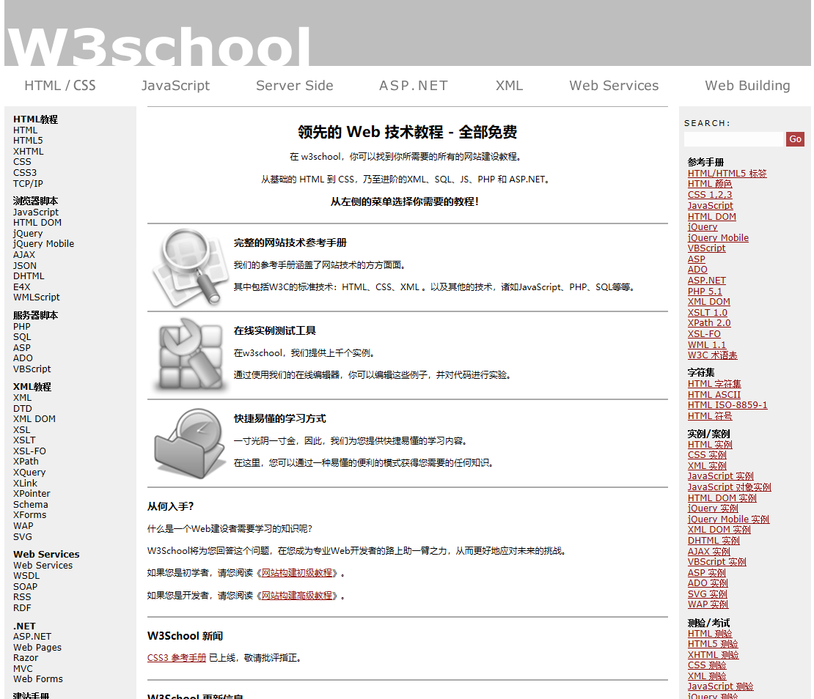Select WMLScript in left sidebar

point(37,297)
